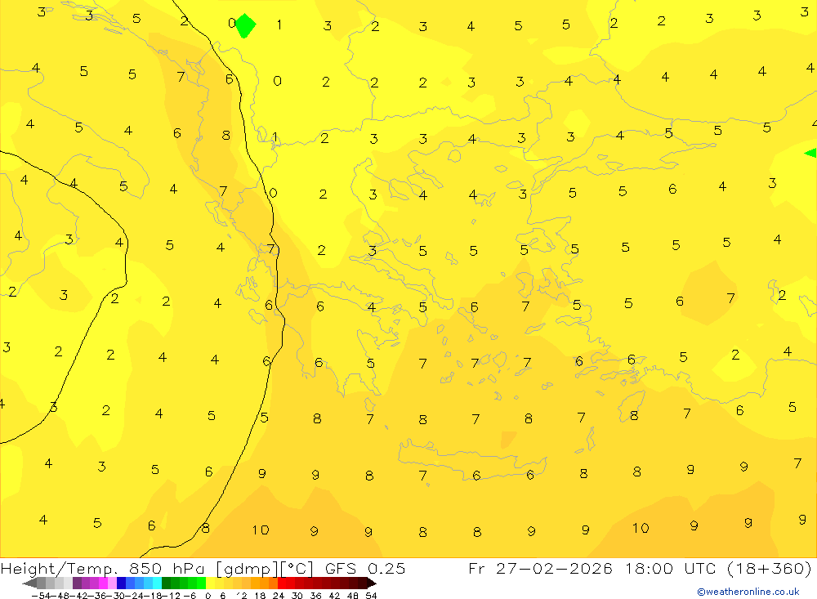Viewport: 817px width, 599px height.
Task: Pick the cyan swatch left of dark green
Action: (x=157, y=583)
